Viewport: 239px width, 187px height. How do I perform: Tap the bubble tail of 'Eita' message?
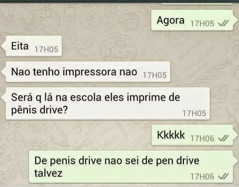3,46
